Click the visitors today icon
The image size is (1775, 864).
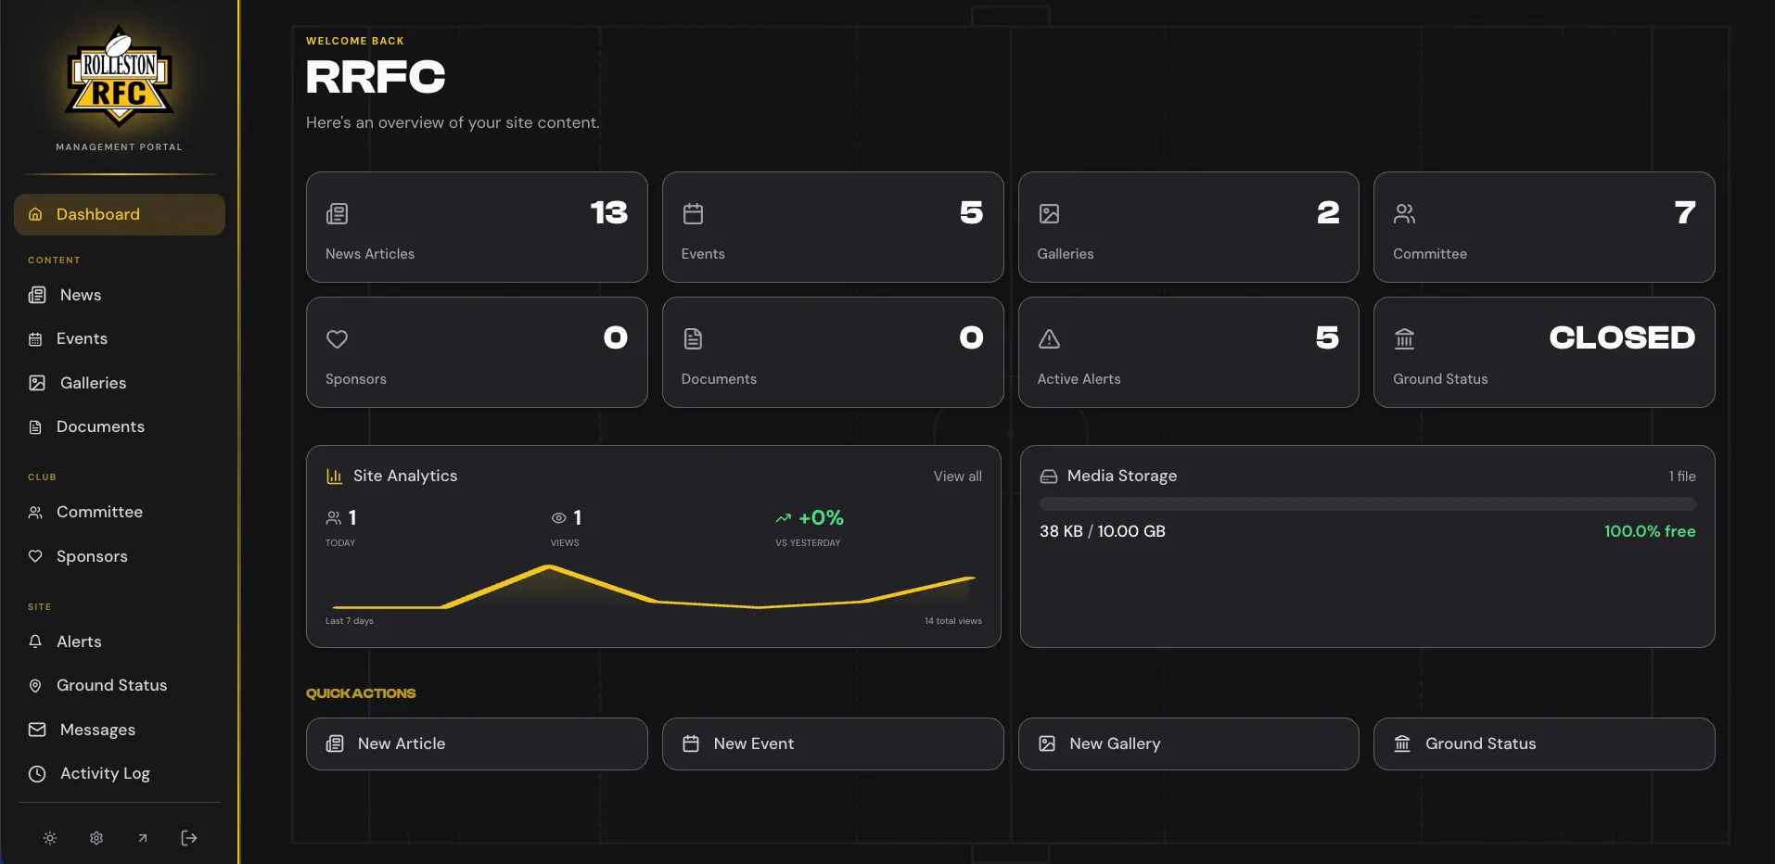(333, 518)
